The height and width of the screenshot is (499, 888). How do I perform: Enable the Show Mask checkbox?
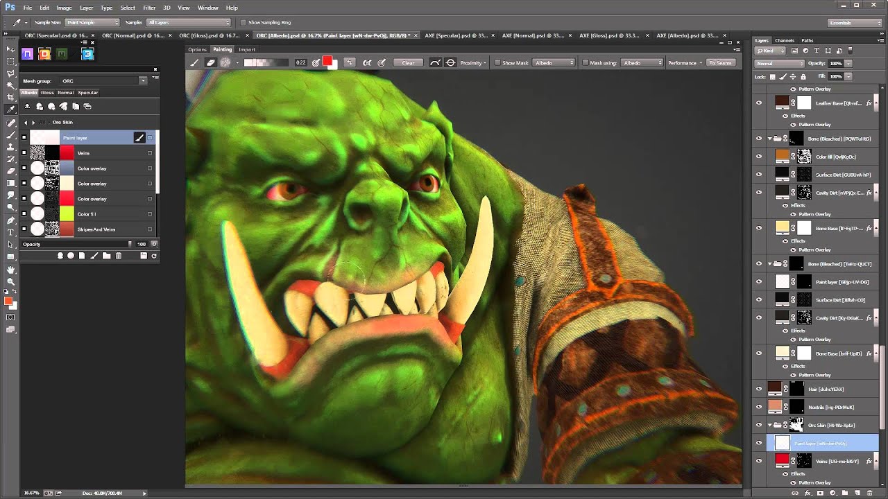[497, 62]
